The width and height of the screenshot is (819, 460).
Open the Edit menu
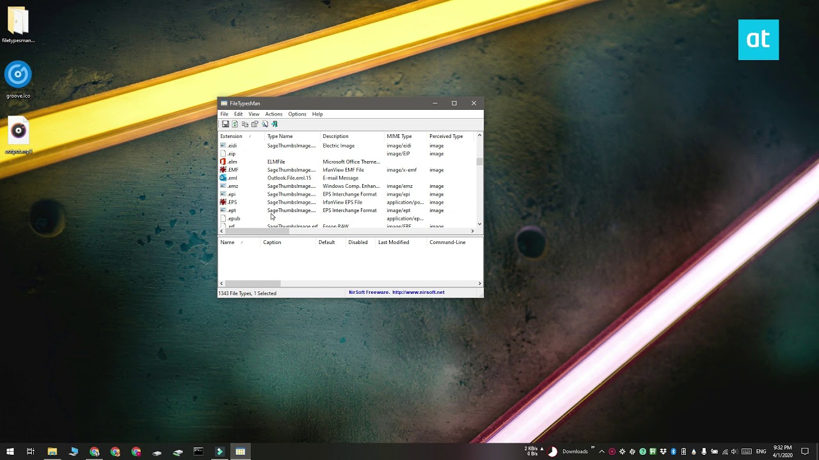click(238, 114)
